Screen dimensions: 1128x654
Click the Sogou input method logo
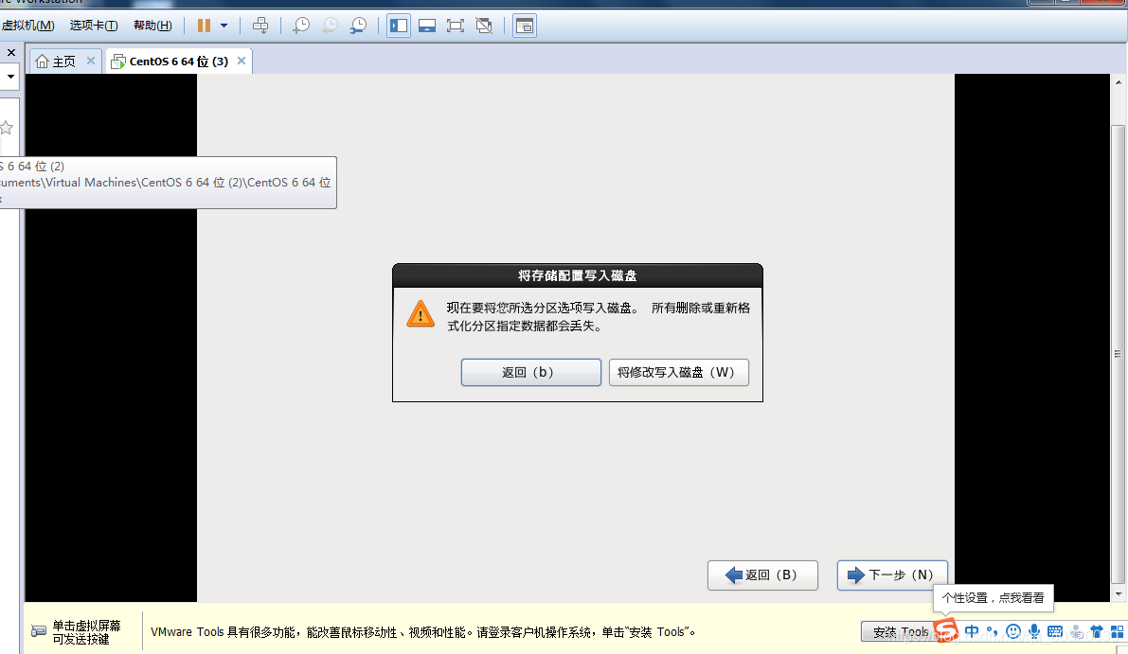click(947, 630)
